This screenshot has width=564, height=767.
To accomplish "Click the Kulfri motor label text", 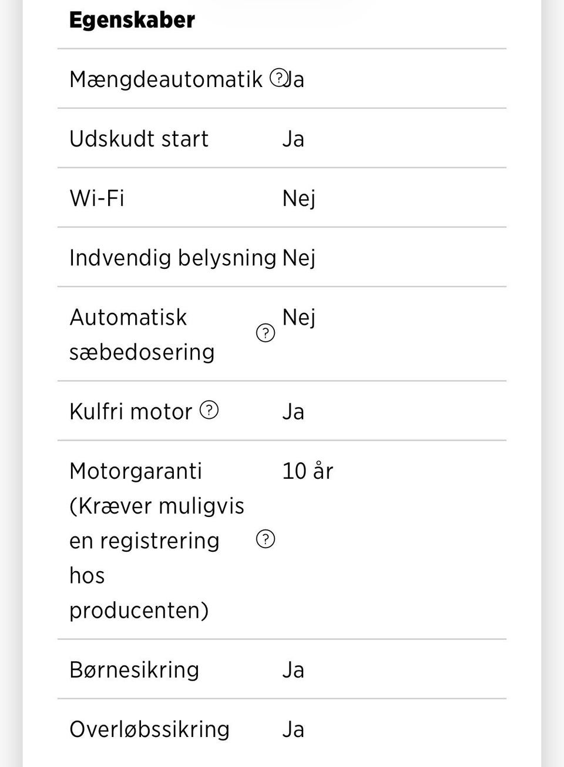I will pos(130,412).
